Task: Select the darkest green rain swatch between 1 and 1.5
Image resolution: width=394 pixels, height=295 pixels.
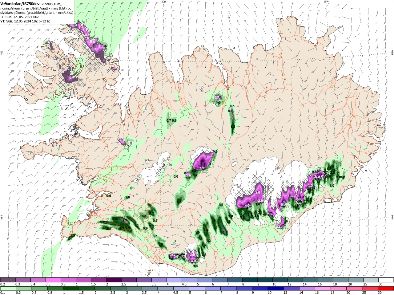Action: [x=71, y=288]
